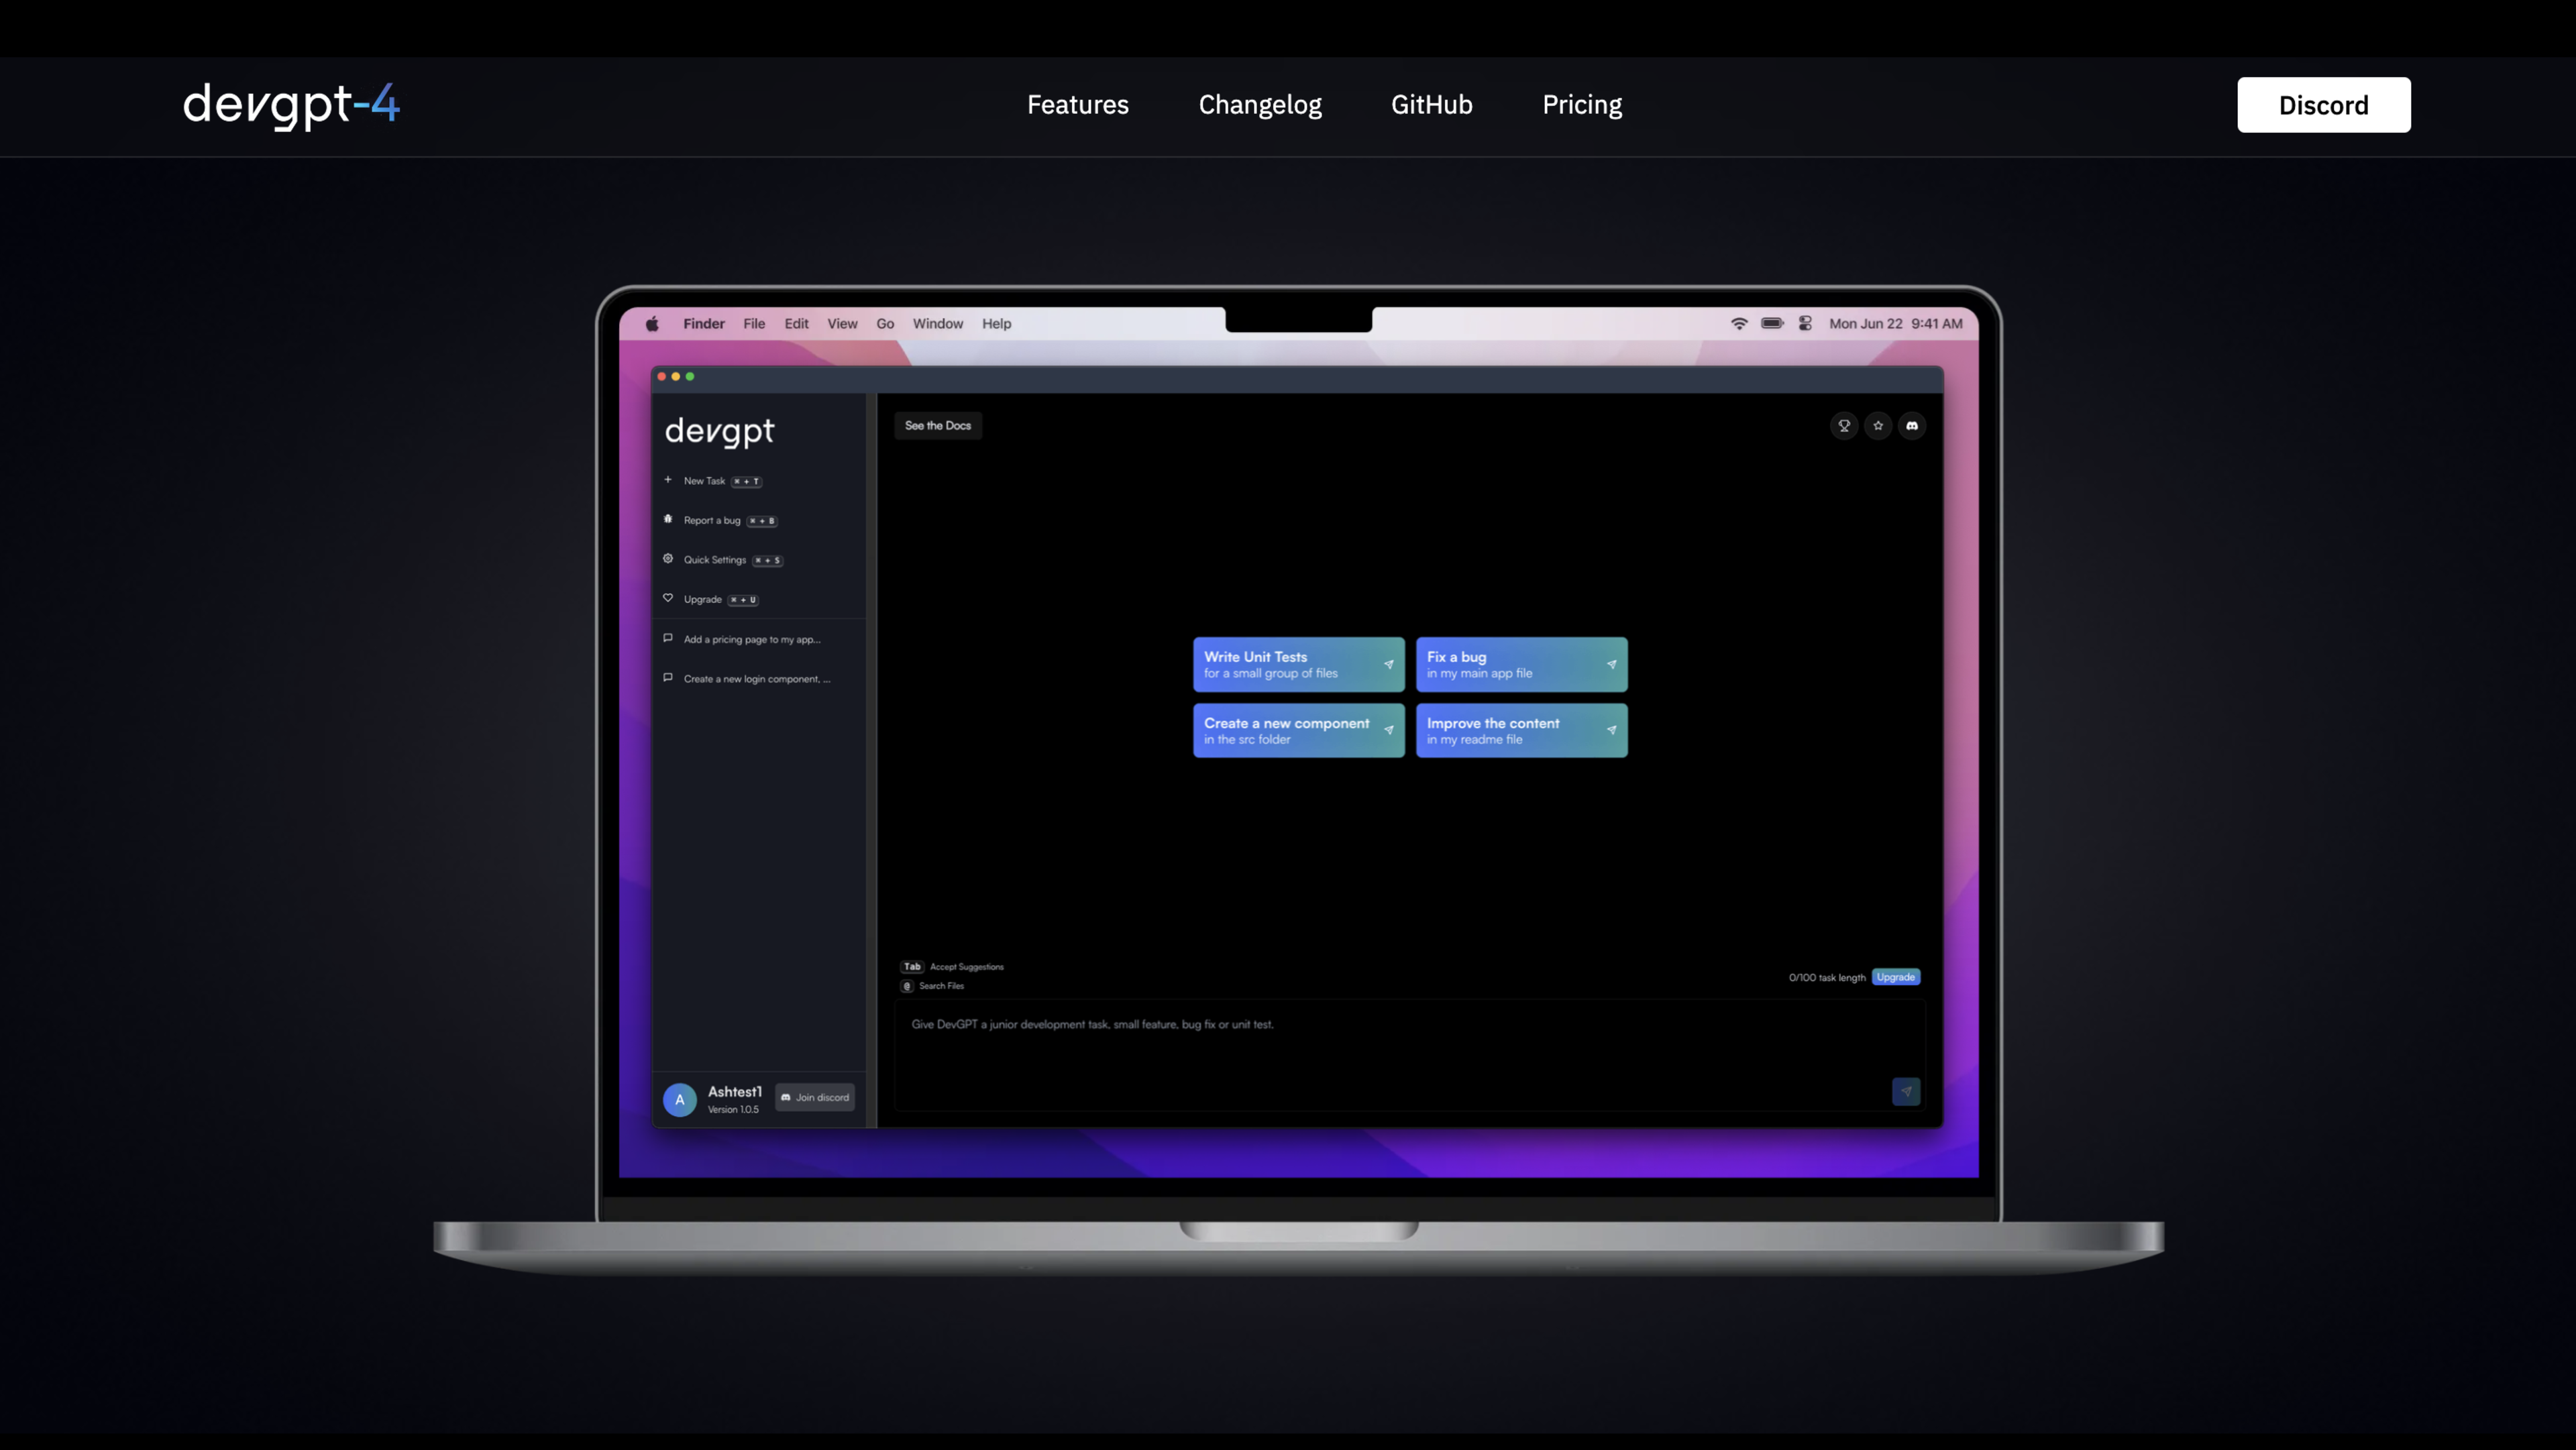This screenshot has height=1450, width=2576.
Task: Open the Pricing nav link
Action: (x=1582, y=105)
